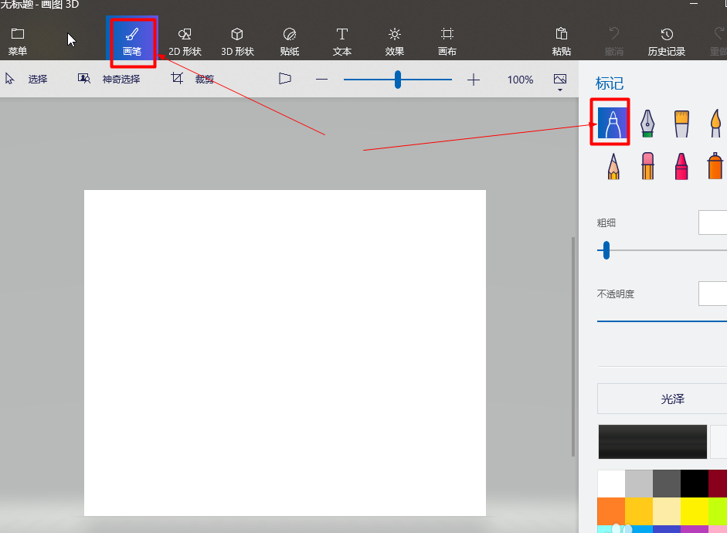727x533 pixels.
Task: Click the 100% zoom percentage value
Action: tap(520, 80)
